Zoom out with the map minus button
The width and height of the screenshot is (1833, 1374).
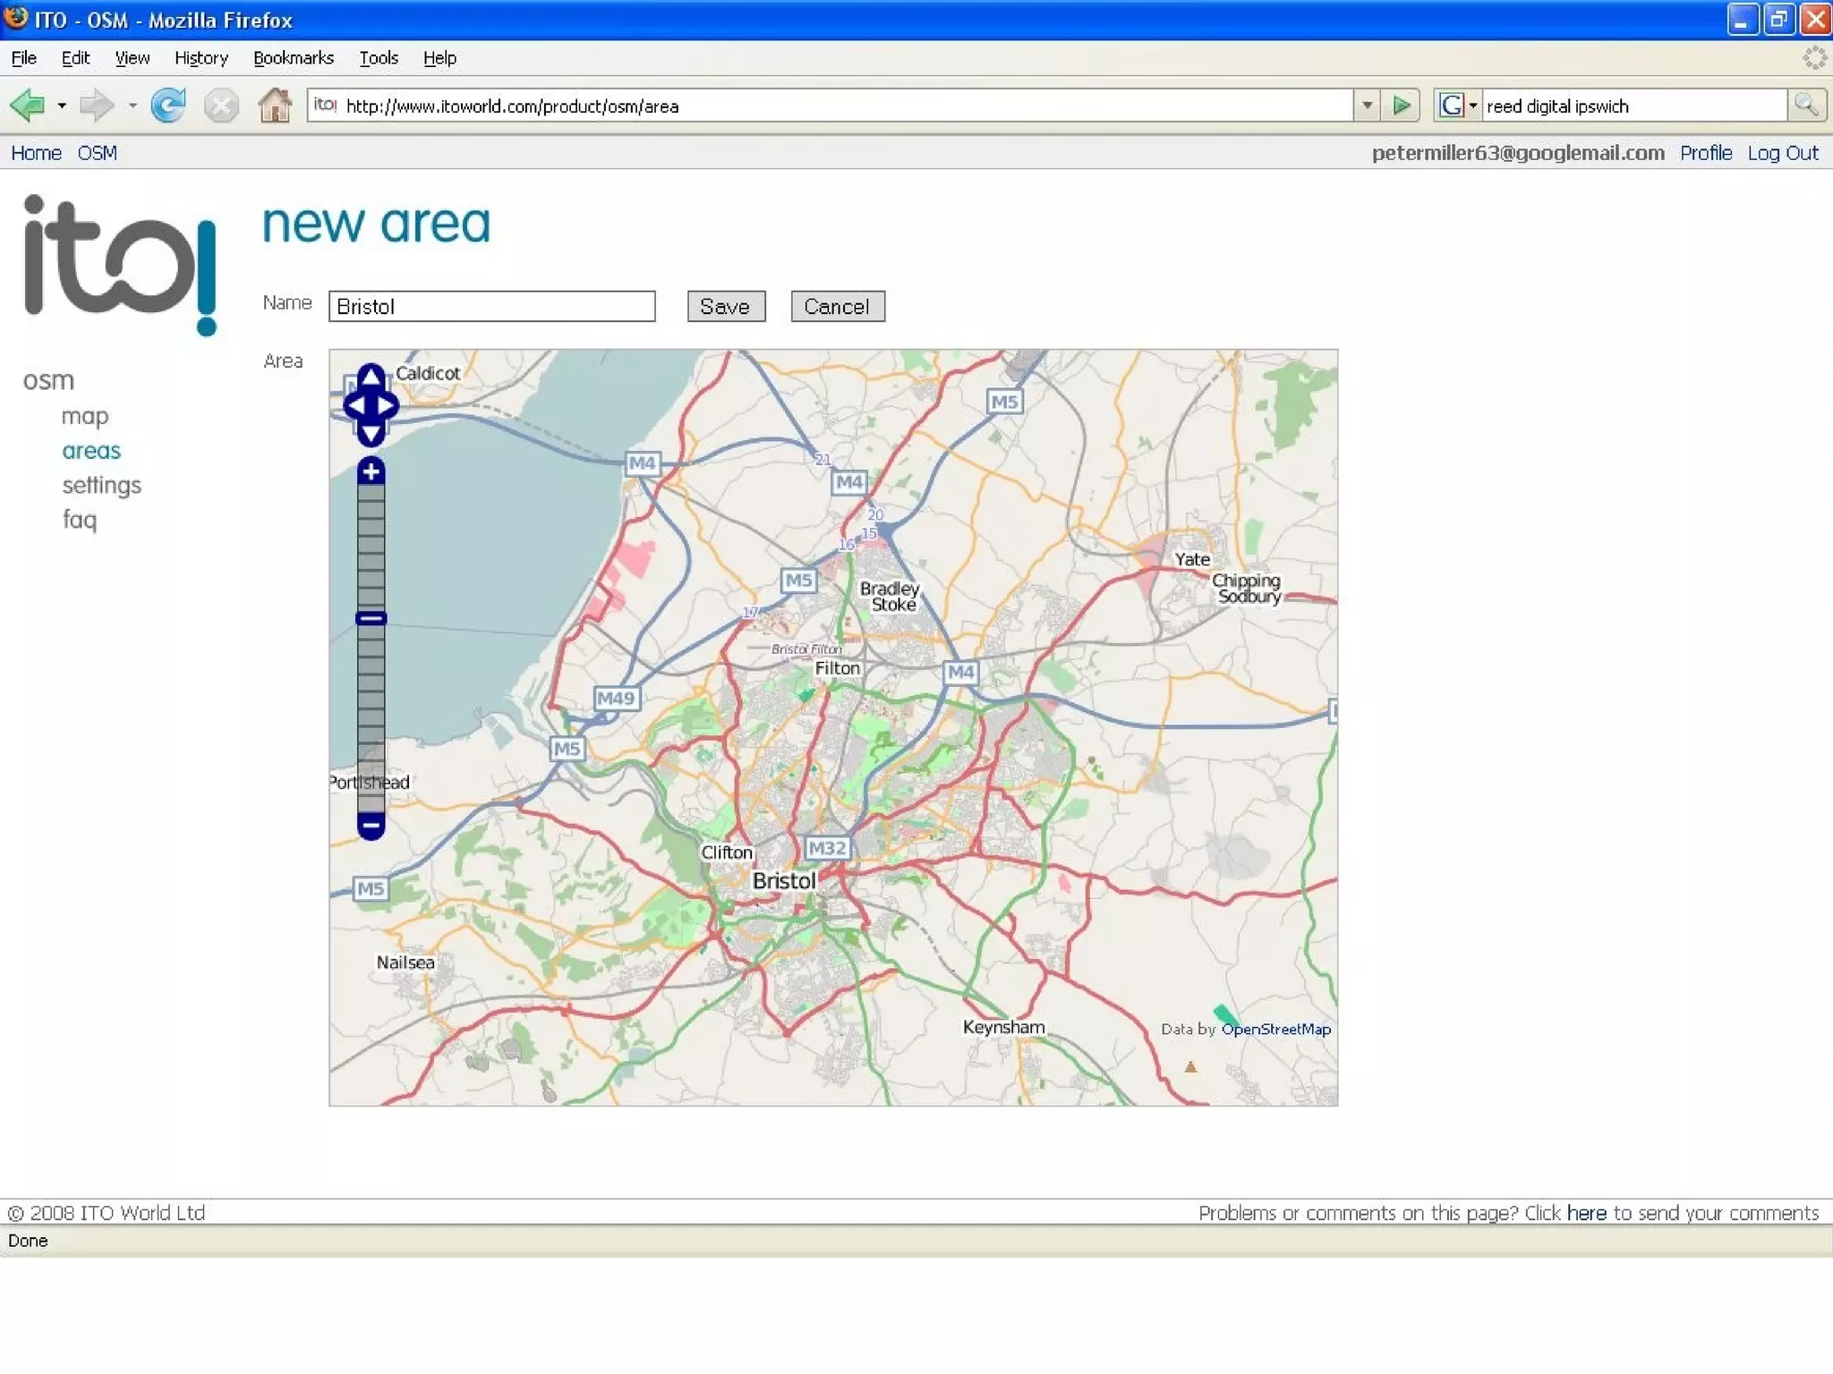click(x=371, y=824)
